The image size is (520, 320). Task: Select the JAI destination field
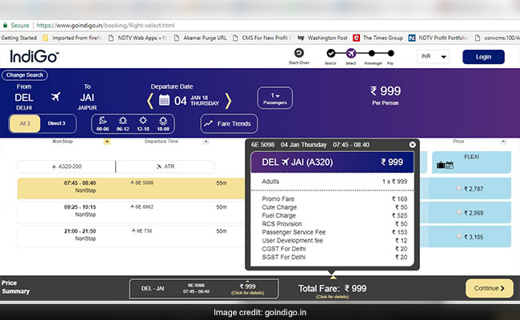(87, 98)
